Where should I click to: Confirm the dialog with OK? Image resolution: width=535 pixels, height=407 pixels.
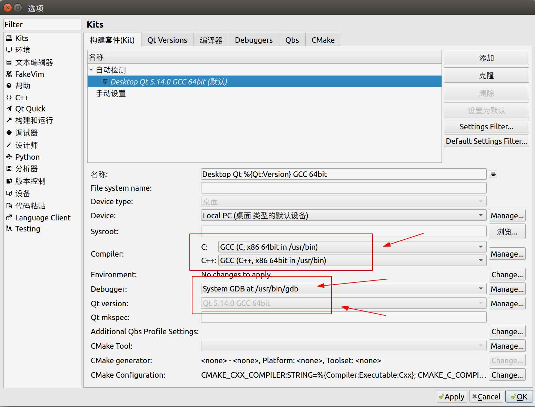(x=519, y=397)
